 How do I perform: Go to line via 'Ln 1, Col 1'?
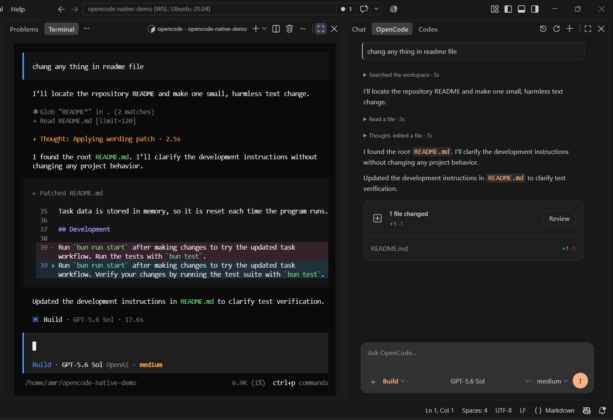[440, 411]
